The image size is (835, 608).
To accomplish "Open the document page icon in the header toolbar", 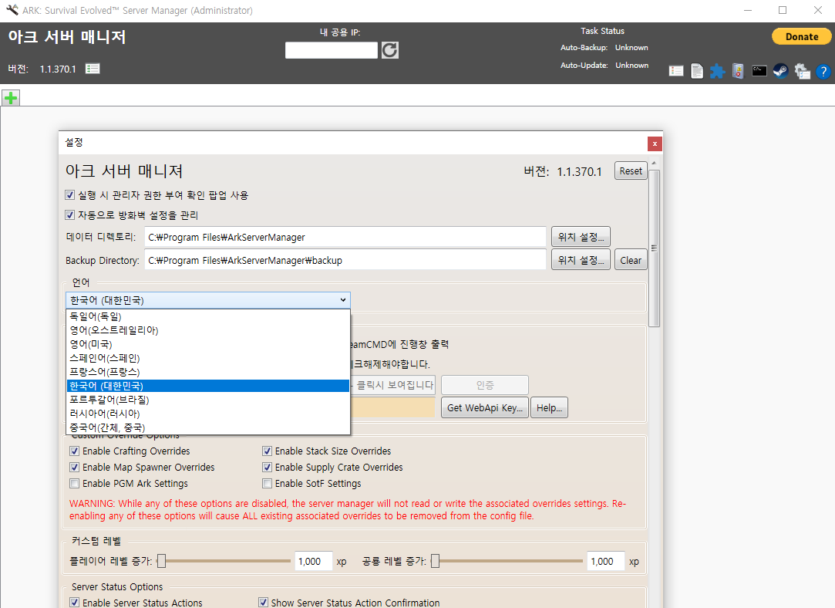I will 697,71.
